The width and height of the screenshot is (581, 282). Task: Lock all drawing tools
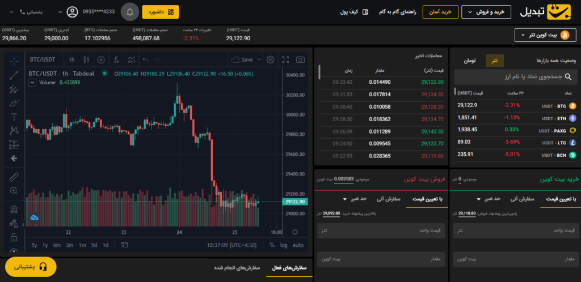[x=14, y=237]
